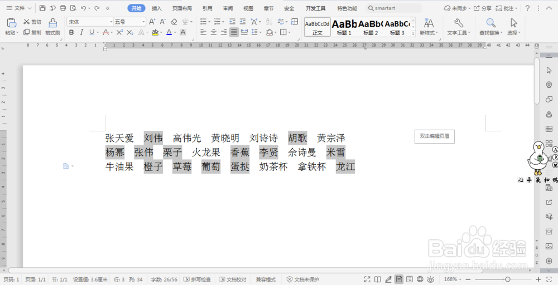Click the Copy (复制) button
Image resolution: width=558 pixels, height=285 pixels.
tap(32, 32)
